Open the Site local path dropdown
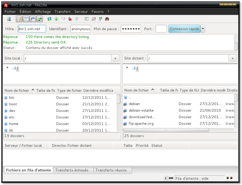Screen dimensions: 242x185 click(115, 58)
